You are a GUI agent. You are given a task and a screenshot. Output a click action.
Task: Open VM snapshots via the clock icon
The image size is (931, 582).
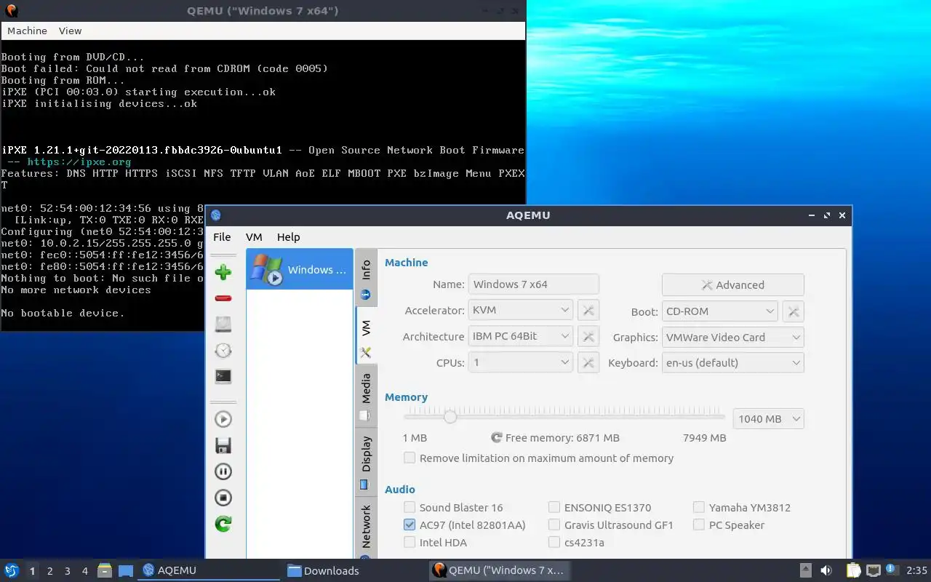point(223,351)
